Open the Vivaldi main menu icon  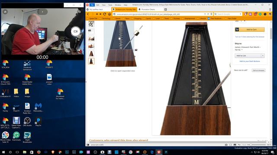pyautogui.click(x=87, y=5)
